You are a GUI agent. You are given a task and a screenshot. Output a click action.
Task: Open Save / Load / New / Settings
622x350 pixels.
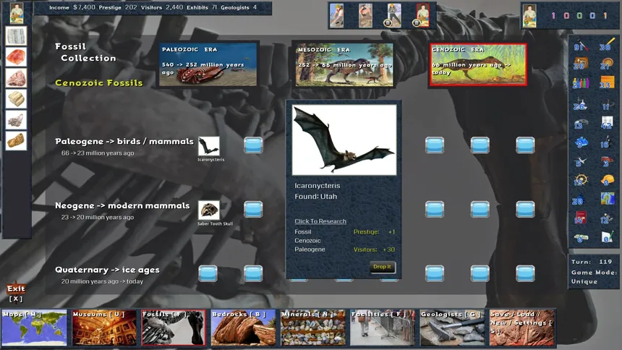click(x=521, y=328)
